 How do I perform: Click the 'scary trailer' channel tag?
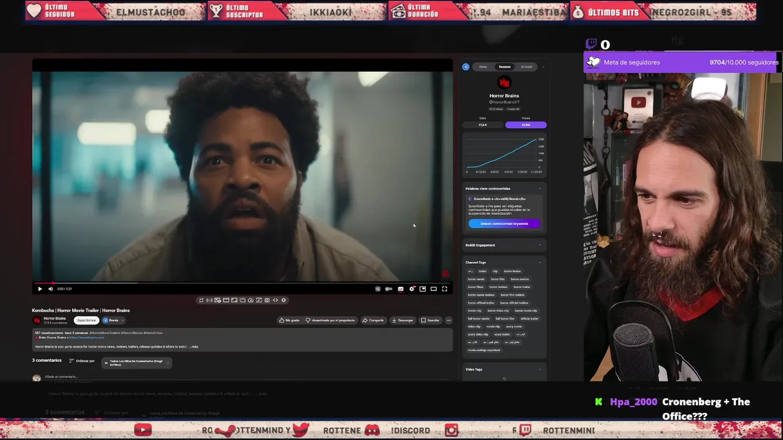point(502,335)
